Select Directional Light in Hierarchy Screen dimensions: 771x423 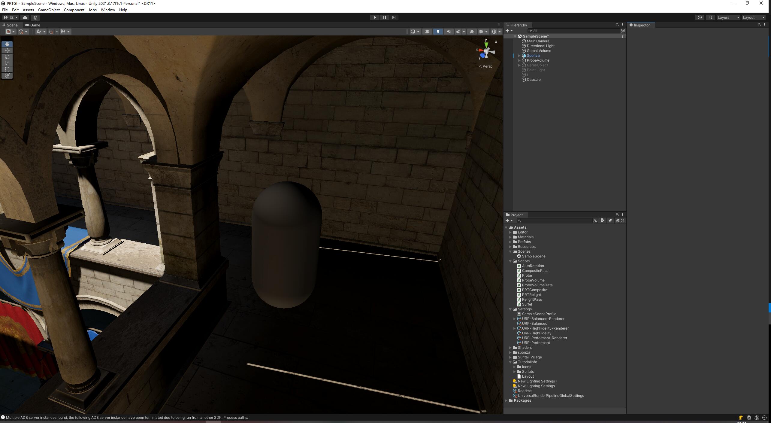(540, 46)
